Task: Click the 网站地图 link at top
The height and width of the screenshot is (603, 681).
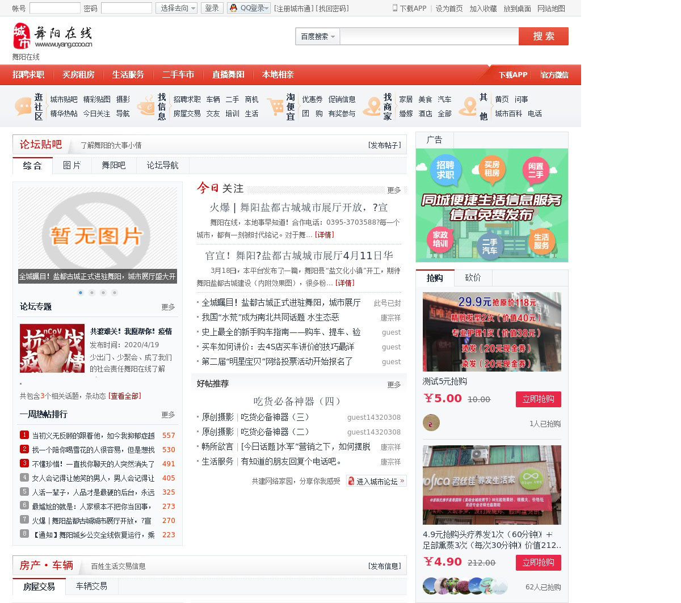Action: [552, 9]
